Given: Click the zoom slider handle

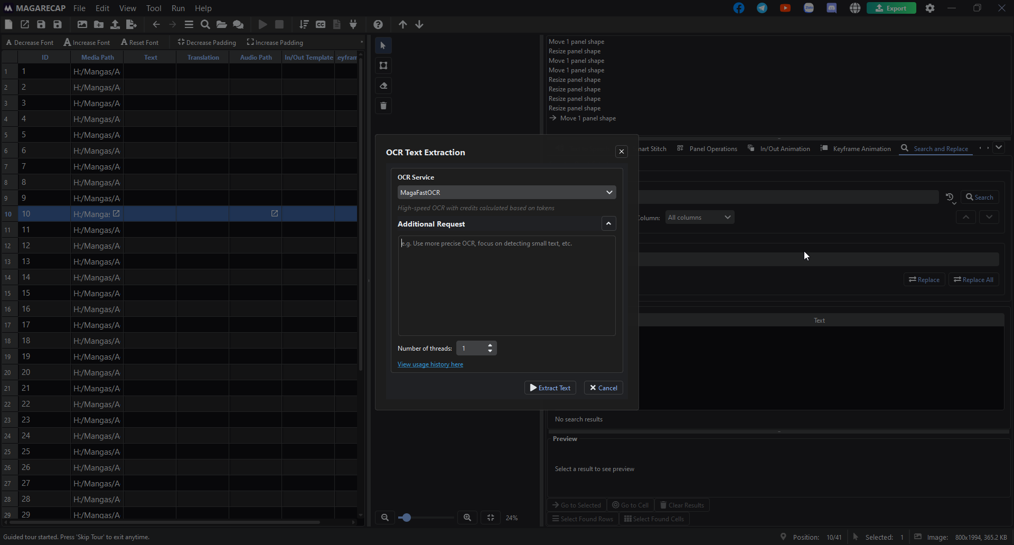Looking at the screenshot, I should pyautogui.click(x=406, y=518).
